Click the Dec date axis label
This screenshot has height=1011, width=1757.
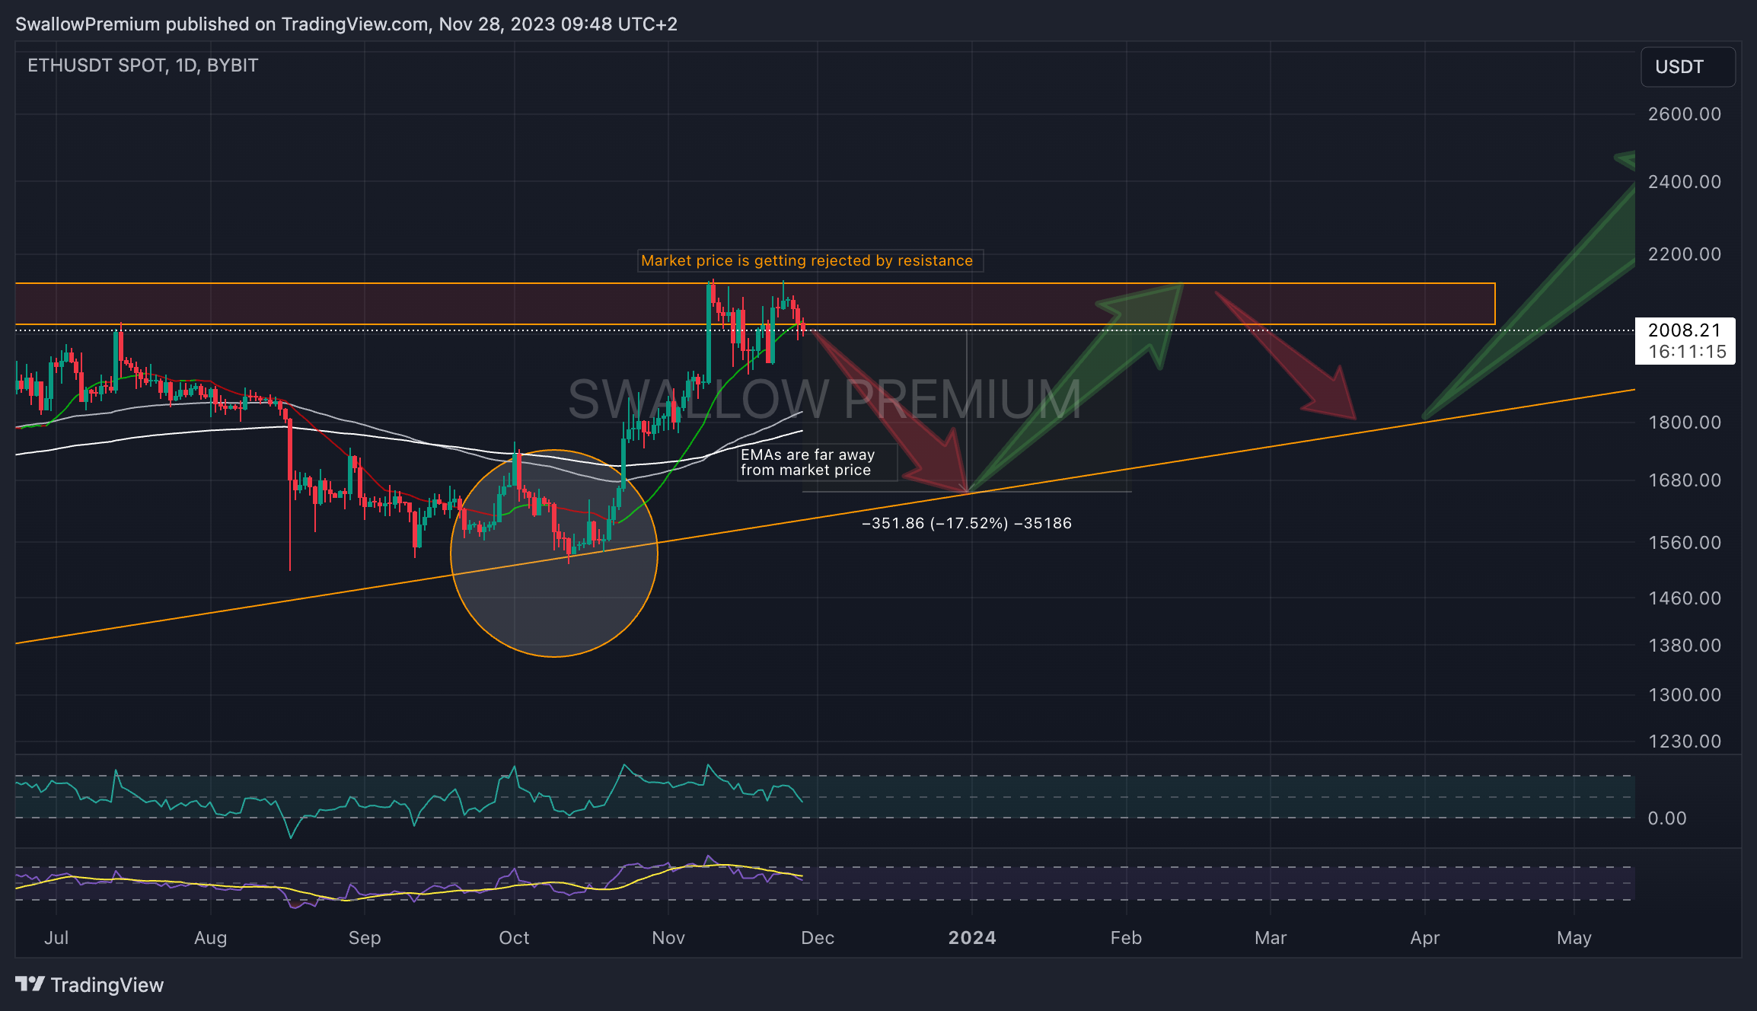coord(818,938)
